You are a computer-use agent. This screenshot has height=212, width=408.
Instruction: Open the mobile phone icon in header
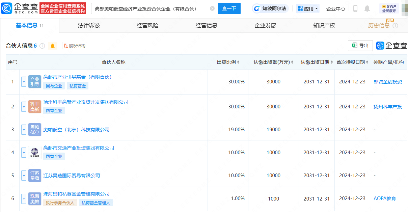pyautogui.click(x=355, y=8)
